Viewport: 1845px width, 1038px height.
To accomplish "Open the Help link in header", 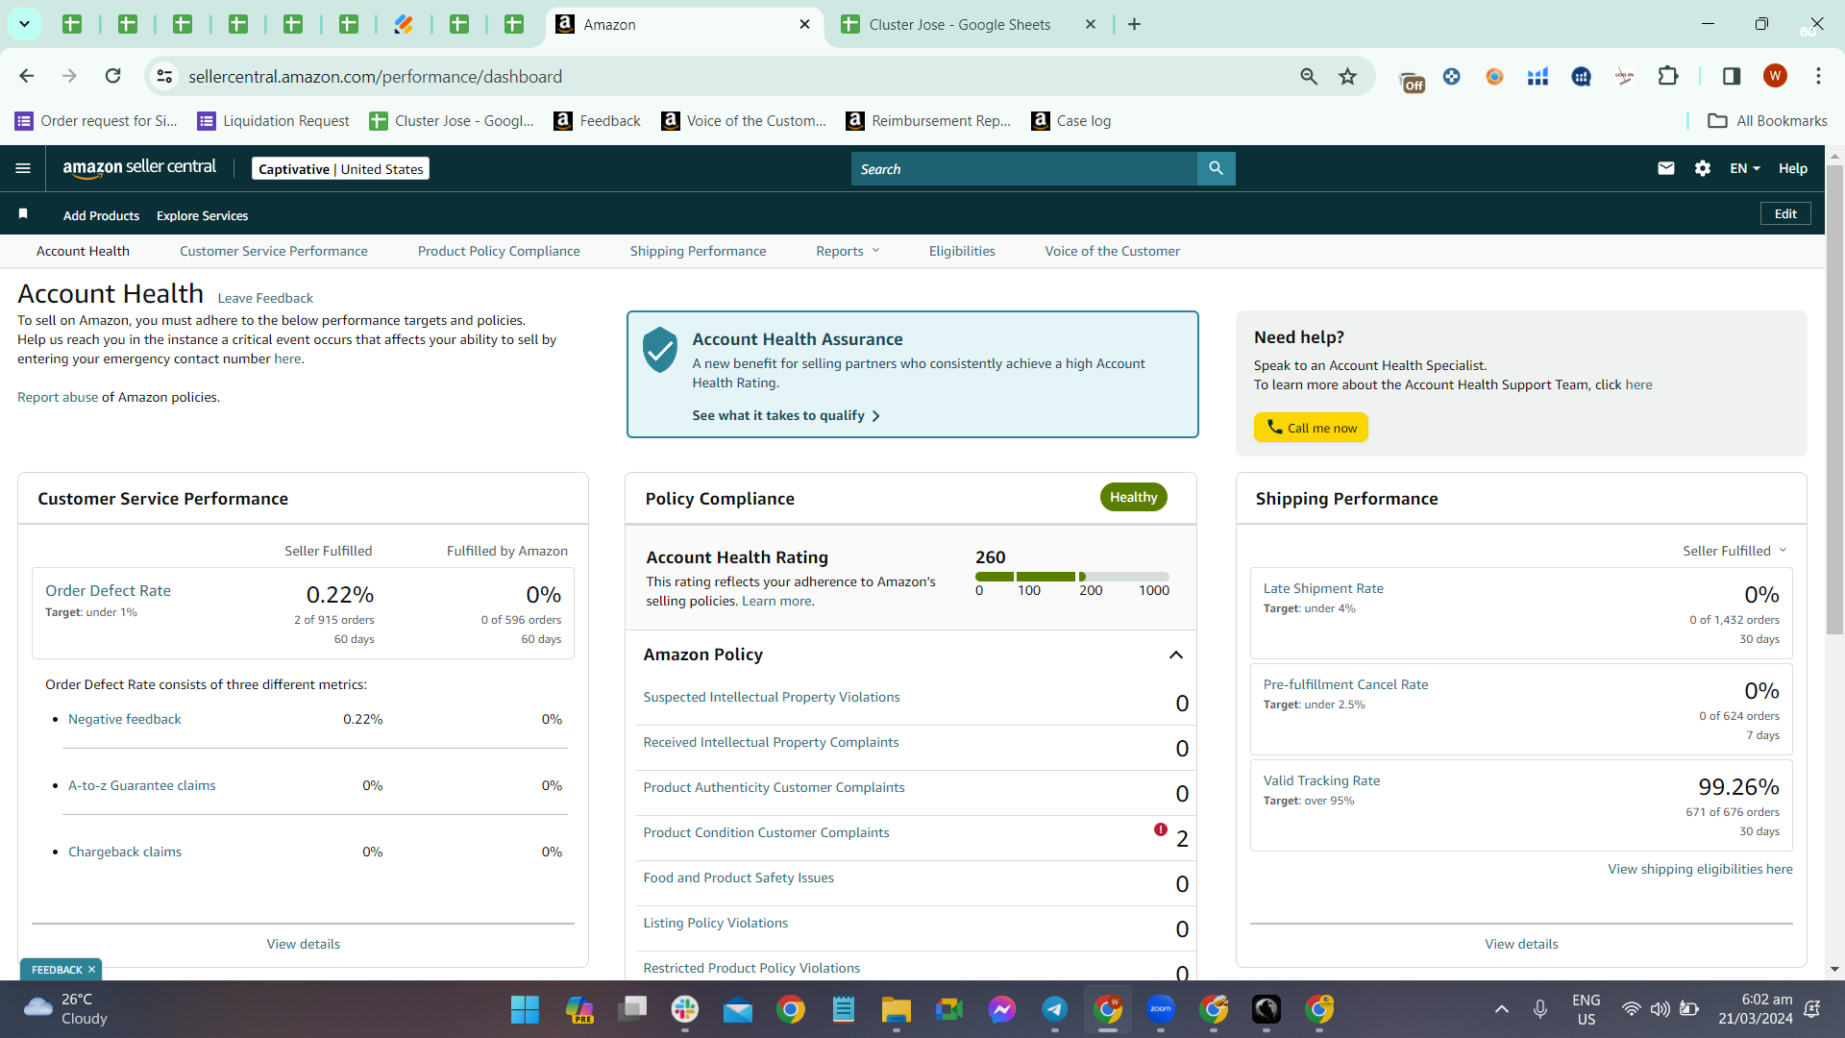I will [x=1793, y=168].
